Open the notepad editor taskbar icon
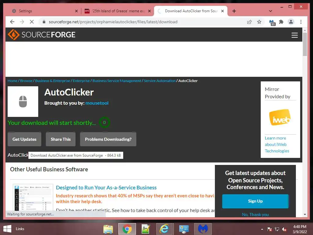 click(x=146, y=229)
